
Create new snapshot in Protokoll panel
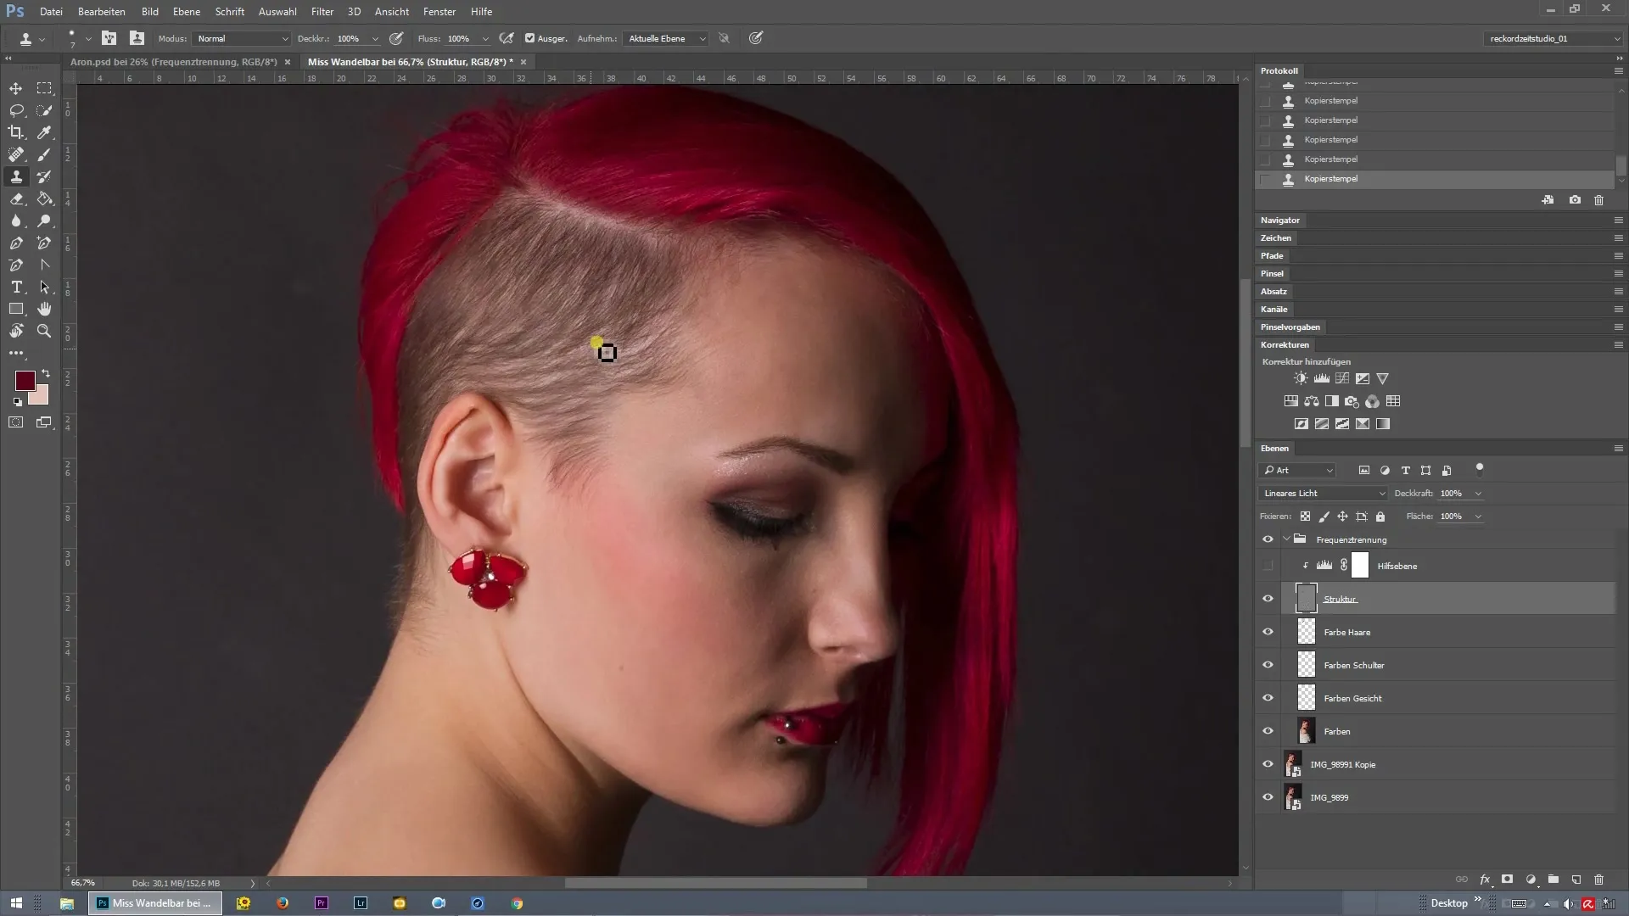pos(1575,200)
